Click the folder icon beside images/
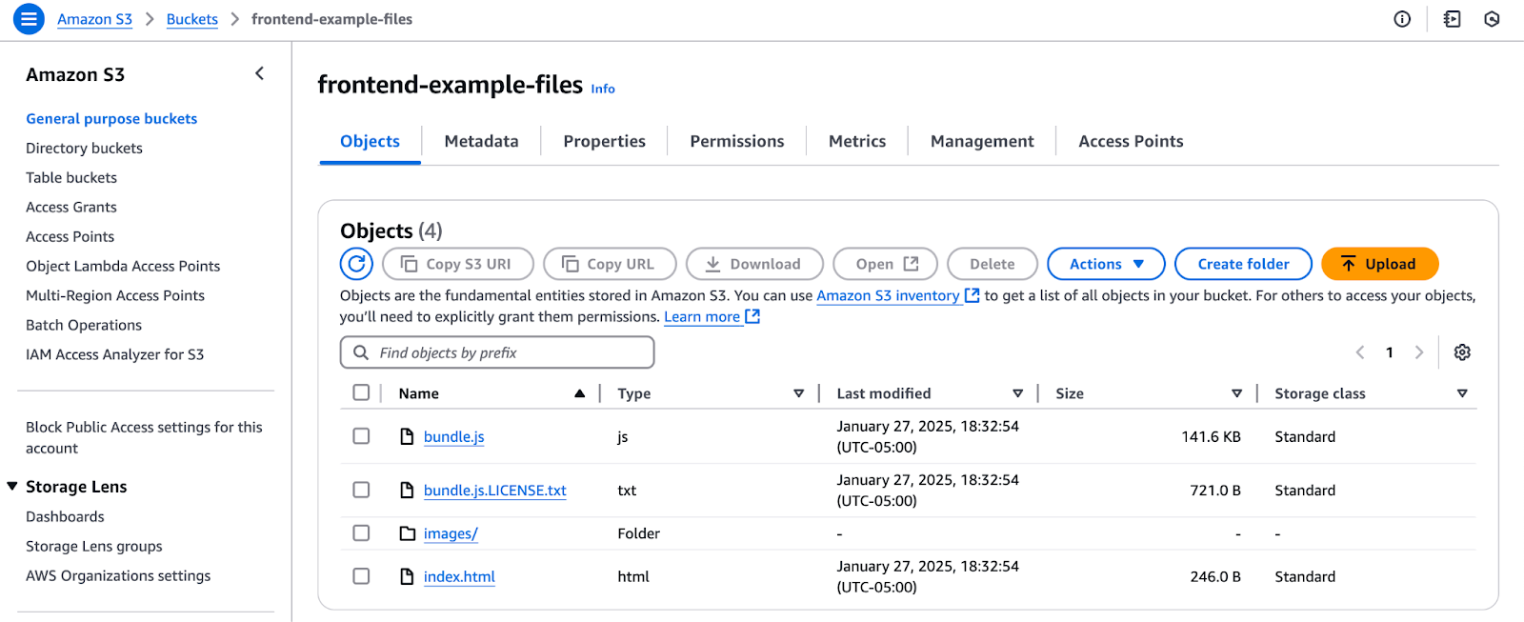1524x622 pixels. point(407,533)
